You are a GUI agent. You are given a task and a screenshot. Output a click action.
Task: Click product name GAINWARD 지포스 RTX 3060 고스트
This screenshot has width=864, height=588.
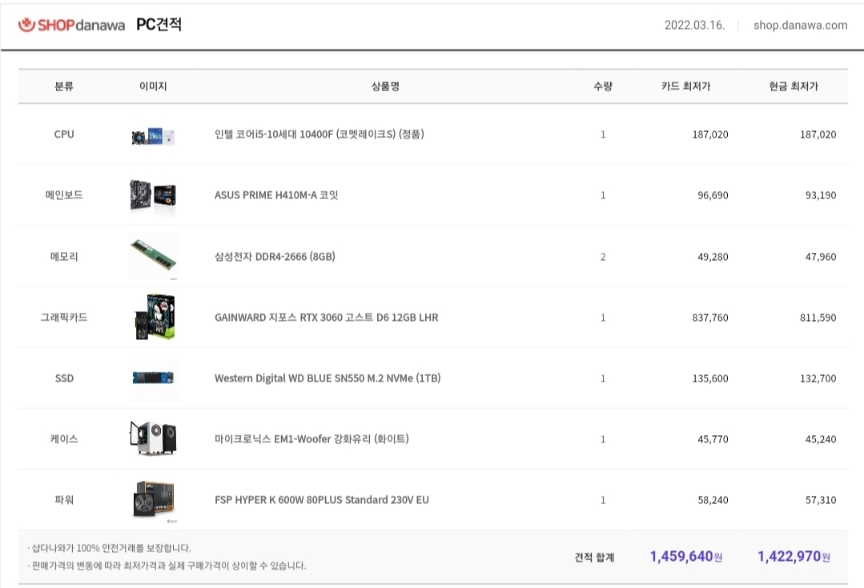tap(326, 318)
